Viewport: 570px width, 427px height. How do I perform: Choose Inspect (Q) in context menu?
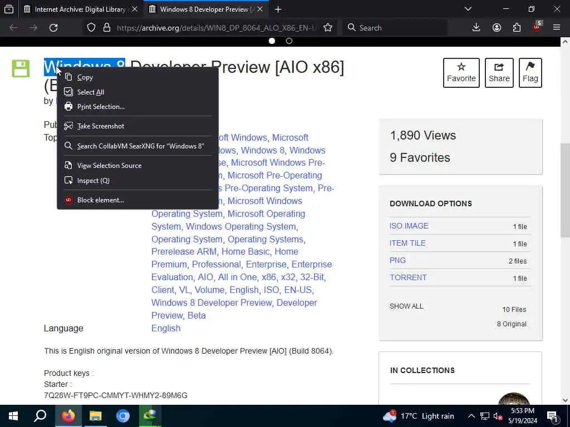pyautogui.click(x=138, y=181)
